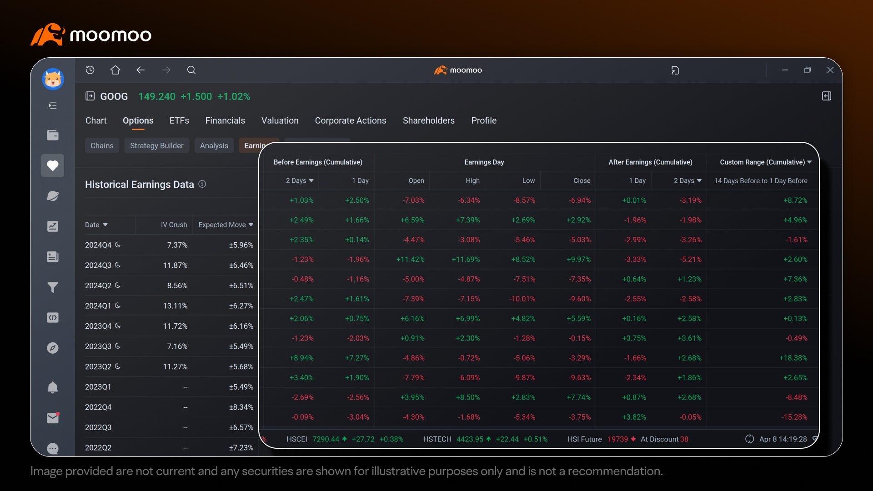Switch to the Financials tab

click(x=225, y=120)
